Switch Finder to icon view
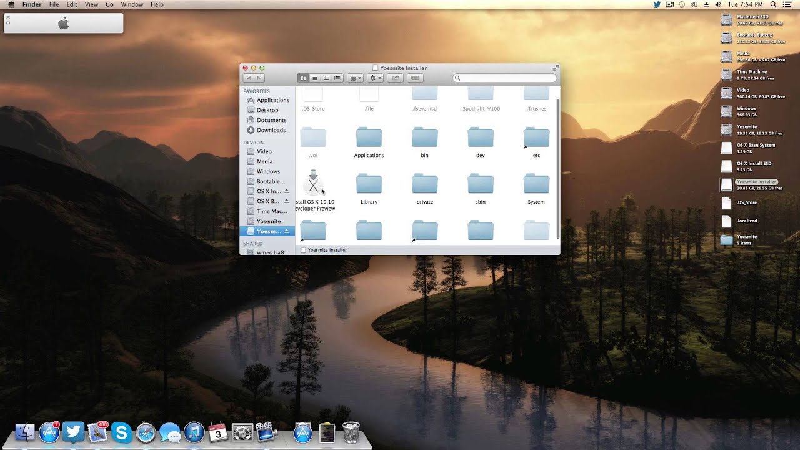The width and height of the screenshot is (800, 450). (304, 77)
